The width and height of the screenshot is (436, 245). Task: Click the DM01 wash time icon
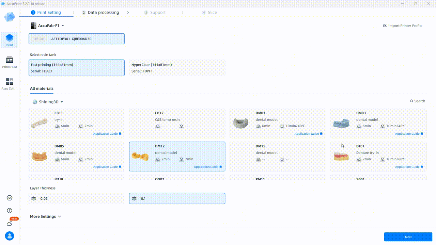click(x=258, y=126)
